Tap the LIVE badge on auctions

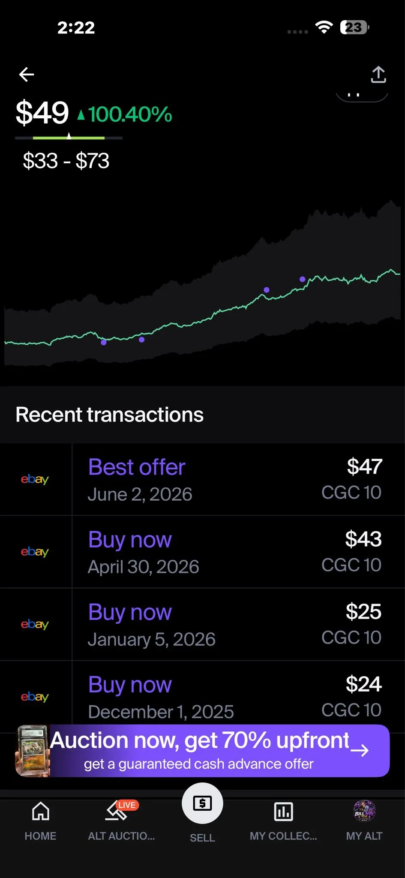127,805
